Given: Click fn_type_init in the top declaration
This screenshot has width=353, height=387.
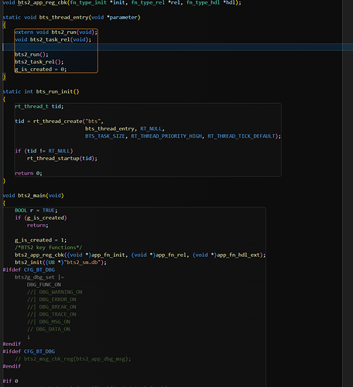Looking at the screenshot, I should click(x=88, y=3).
